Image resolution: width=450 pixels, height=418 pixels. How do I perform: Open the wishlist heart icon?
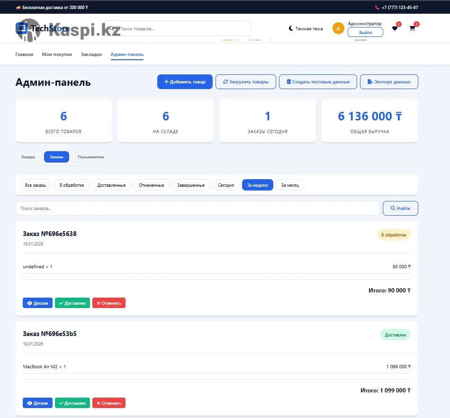coord(395,28)
